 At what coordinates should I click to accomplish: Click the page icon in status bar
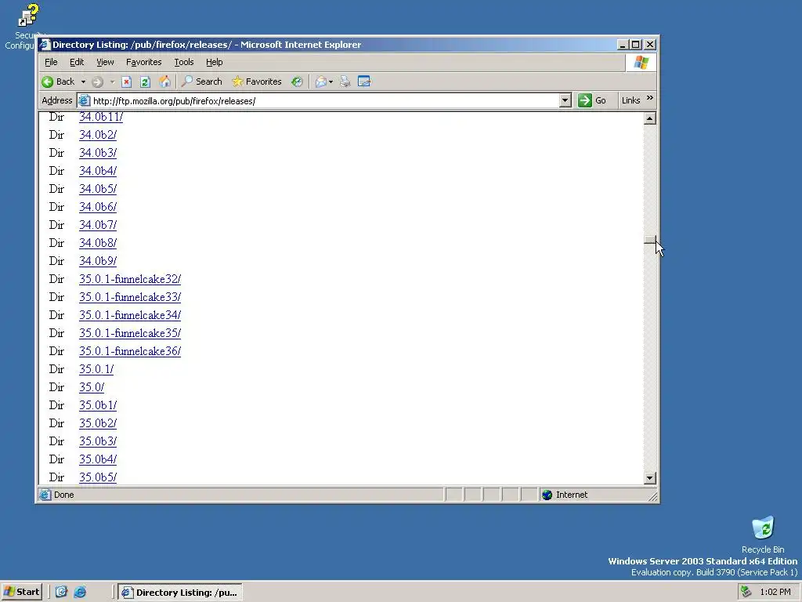(x=45, y=495)
